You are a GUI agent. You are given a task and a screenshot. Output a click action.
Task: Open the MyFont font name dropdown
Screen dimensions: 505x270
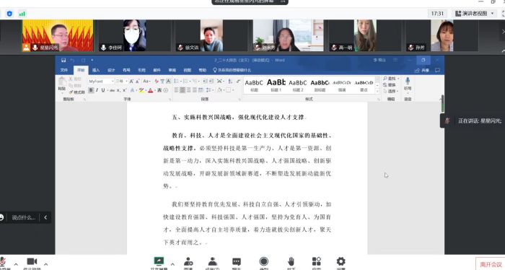102,81
